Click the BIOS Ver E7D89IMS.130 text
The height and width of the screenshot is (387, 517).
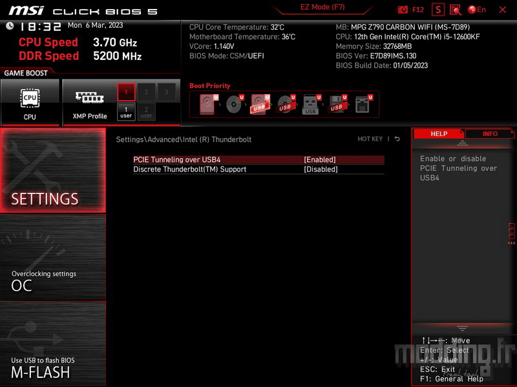[376, 56]
